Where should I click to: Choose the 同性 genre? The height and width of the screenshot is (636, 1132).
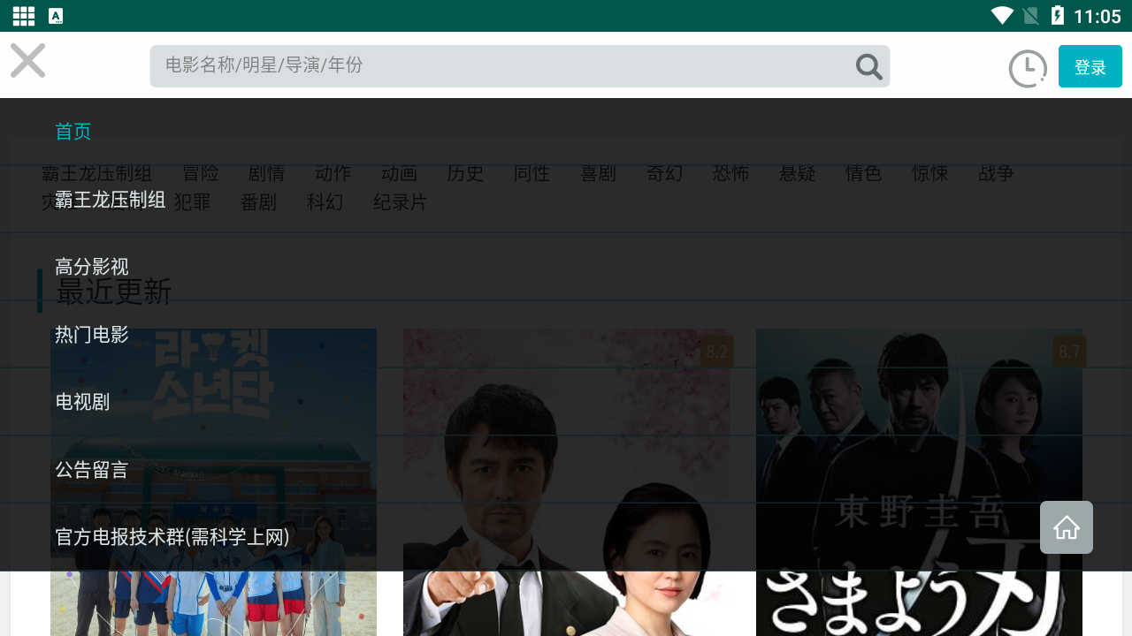pyautogui.click(x=532, y=173)
